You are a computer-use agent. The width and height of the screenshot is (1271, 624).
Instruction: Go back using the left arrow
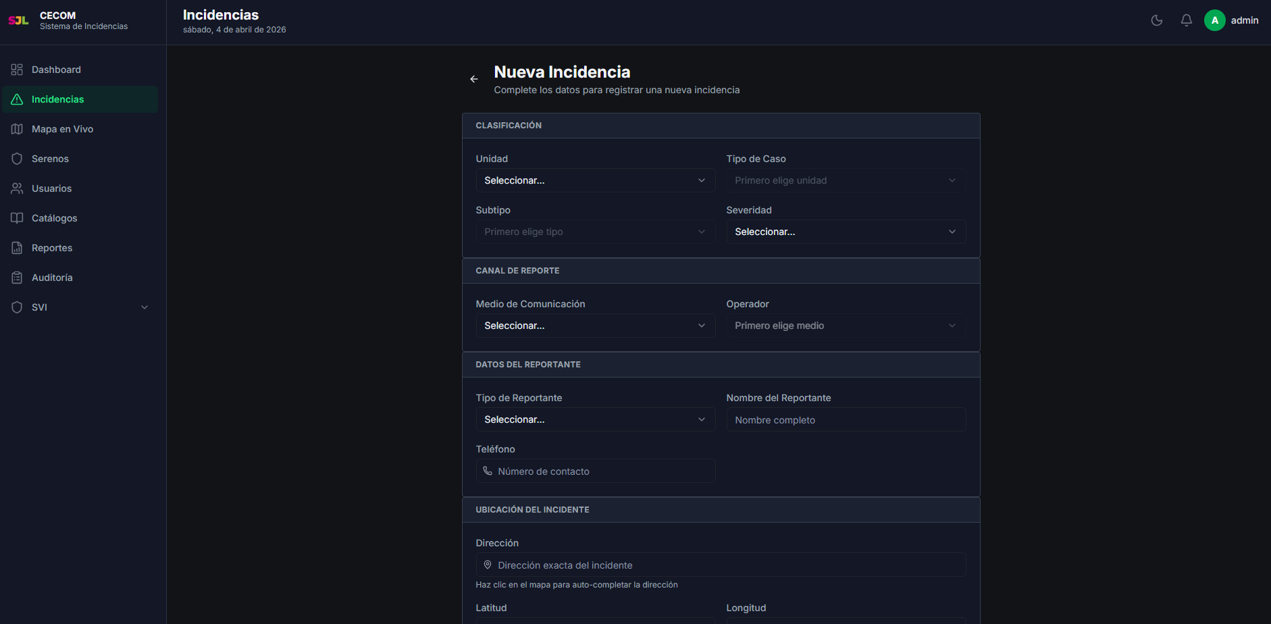(474, 79)
